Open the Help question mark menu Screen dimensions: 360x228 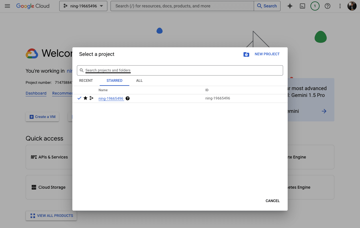(x=328, y=6)
